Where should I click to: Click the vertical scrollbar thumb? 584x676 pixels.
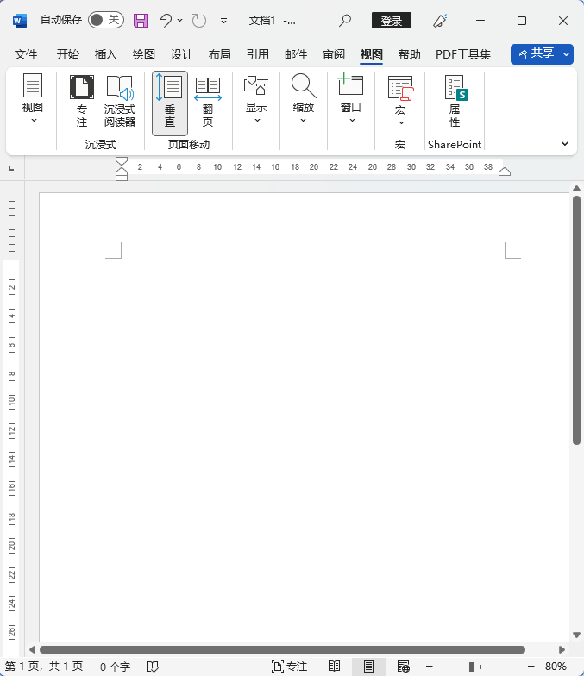coord(576,320)
